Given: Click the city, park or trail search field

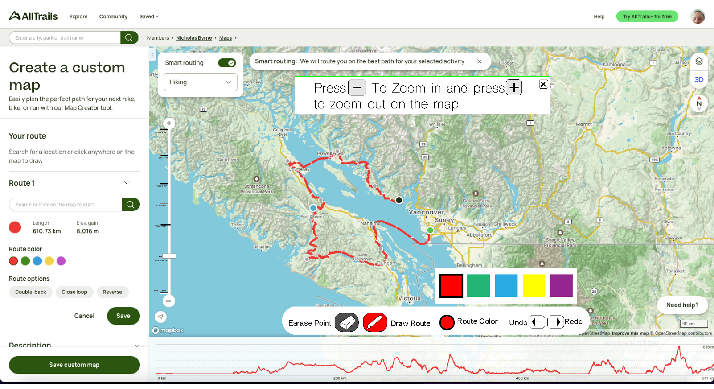Looking at the screenshot, I should pos(65,38).
